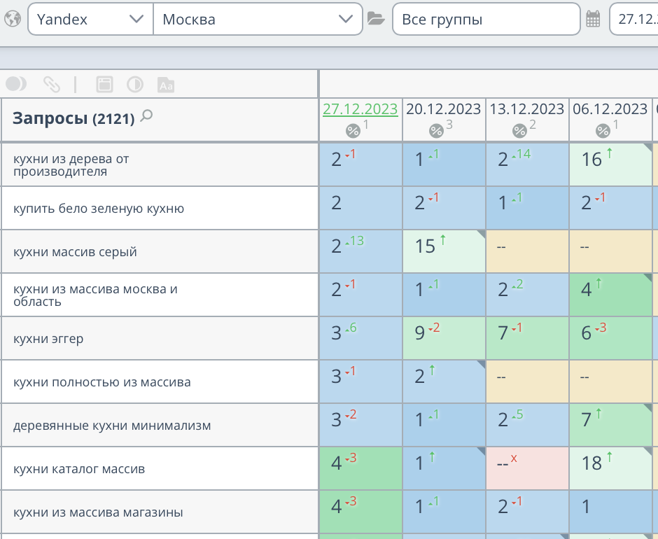Open the Москва region dropdown
The height and width of the screenshot is (539, 658).
click(x=258, y=19)
